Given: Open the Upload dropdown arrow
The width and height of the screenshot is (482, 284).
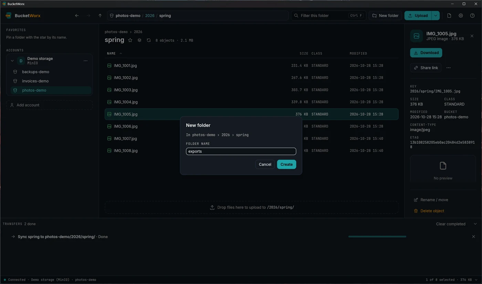Looking at the screenshot, I should (x=436, y=15).
